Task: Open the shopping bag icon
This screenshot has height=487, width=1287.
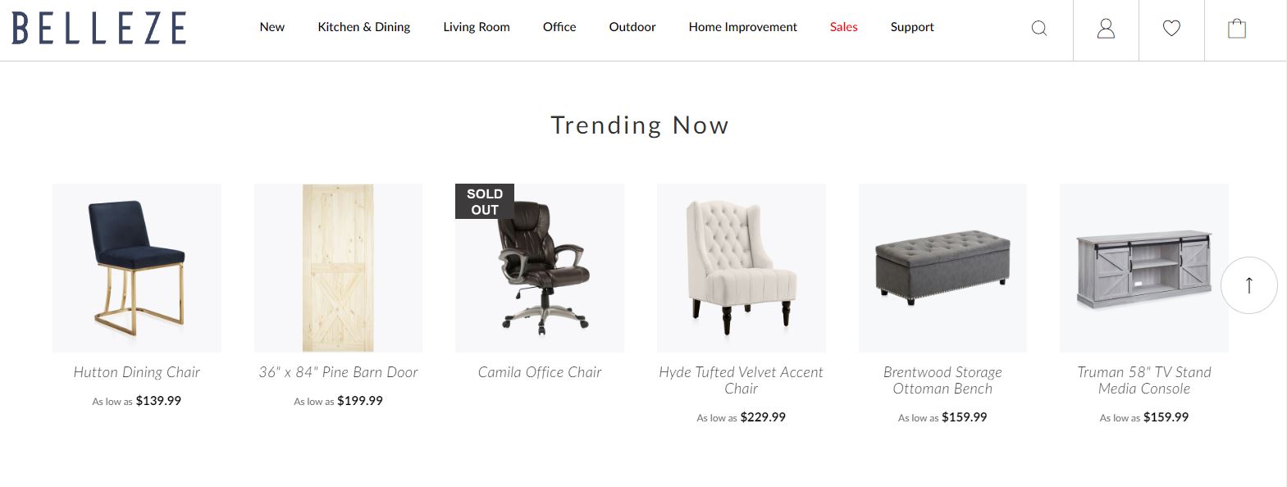Action: (1237, 29)
